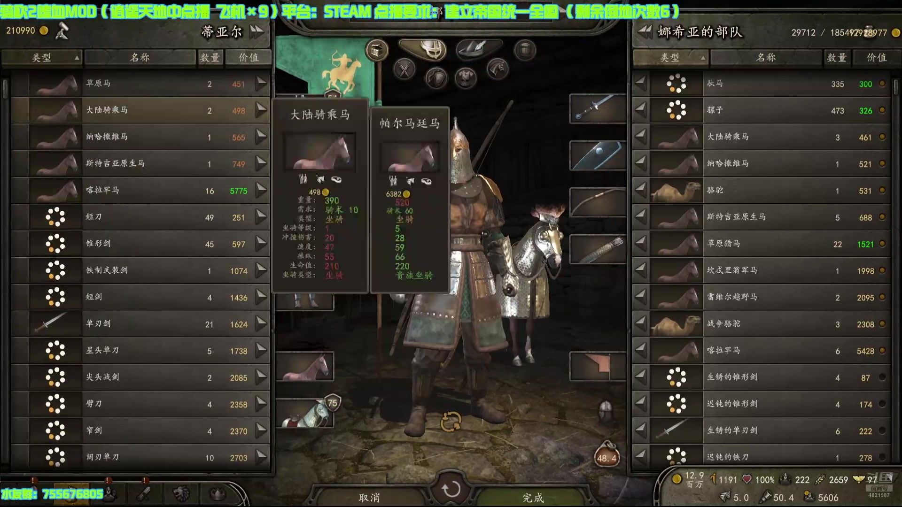Take 驮马 with its left arrow

[x=641, y=84]
